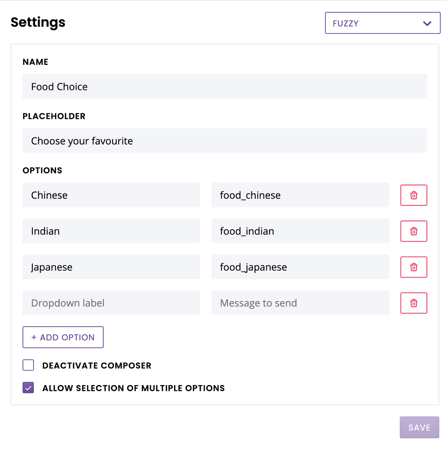Image resolution: width=447 pixels, height=451 pixels.
Task: Edit the food_chinese message field
Action: click(x=300, y=195)
